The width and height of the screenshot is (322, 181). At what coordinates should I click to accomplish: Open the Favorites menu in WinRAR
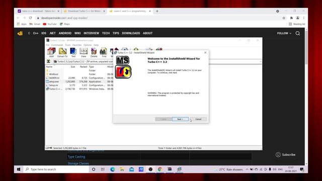pos(77,45)
